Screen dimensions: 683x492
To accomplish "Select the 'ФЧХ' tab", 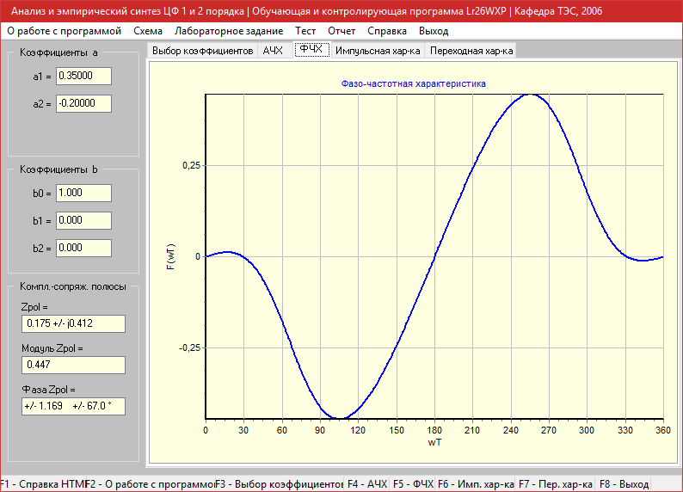I will coord(311,49).
